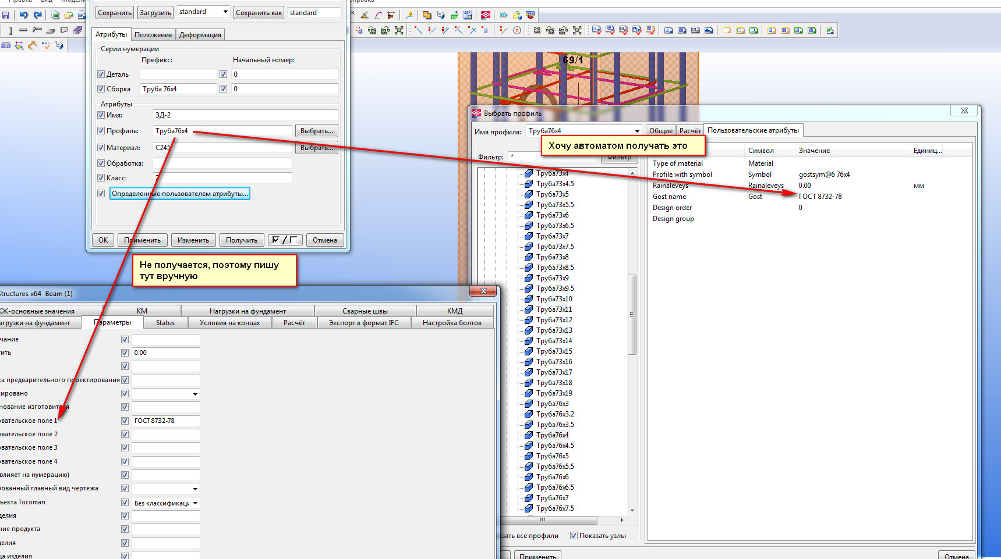Click the red Tekla model icon in toolbar
Viewport: 1001px width, 559px height.
click(486, 15)
